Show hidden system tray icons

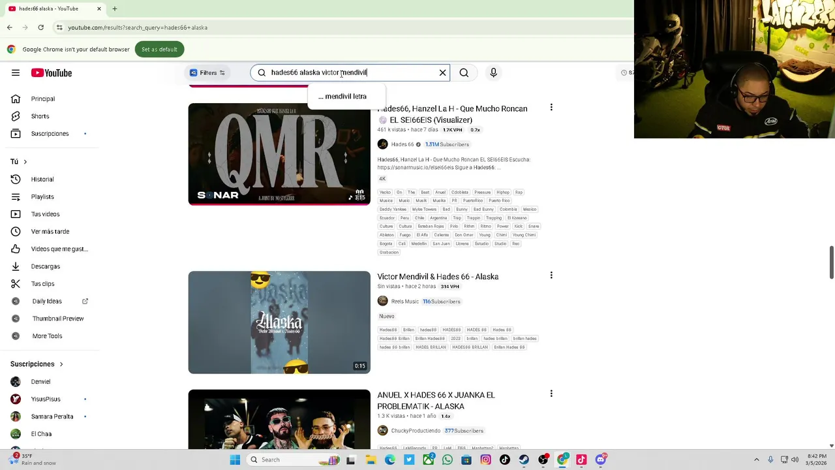[757, 460]
